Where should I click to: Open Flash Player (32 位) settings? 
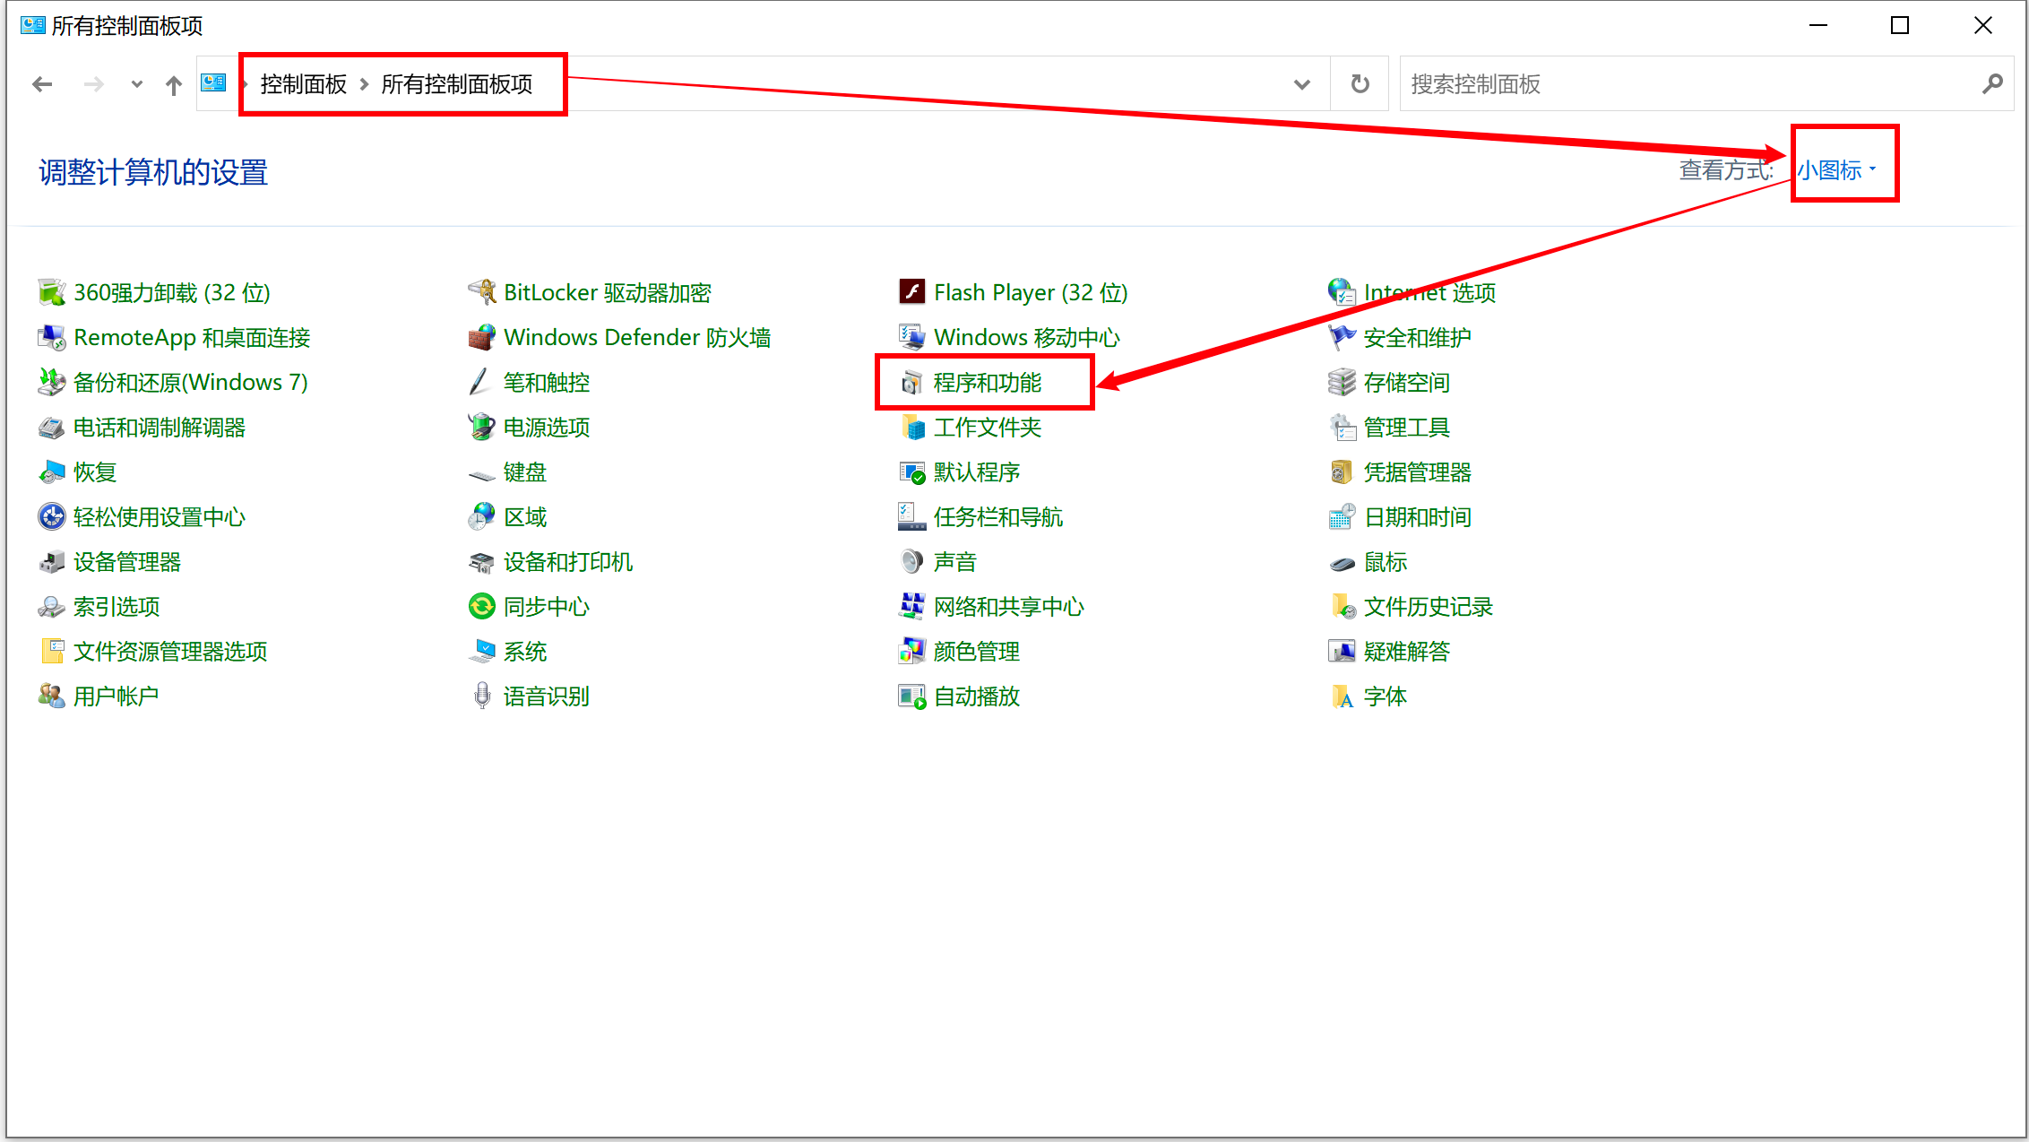(1030, 292)
